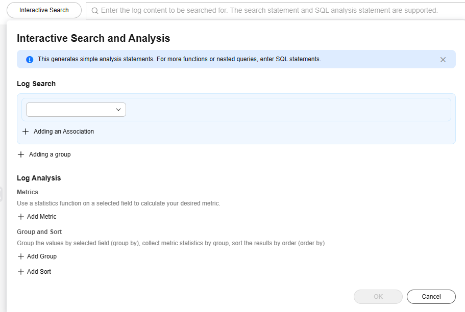Click the info banner message text
Viewport: 465px width, 312px height.
pyautogui.click(x=179, y=59)
